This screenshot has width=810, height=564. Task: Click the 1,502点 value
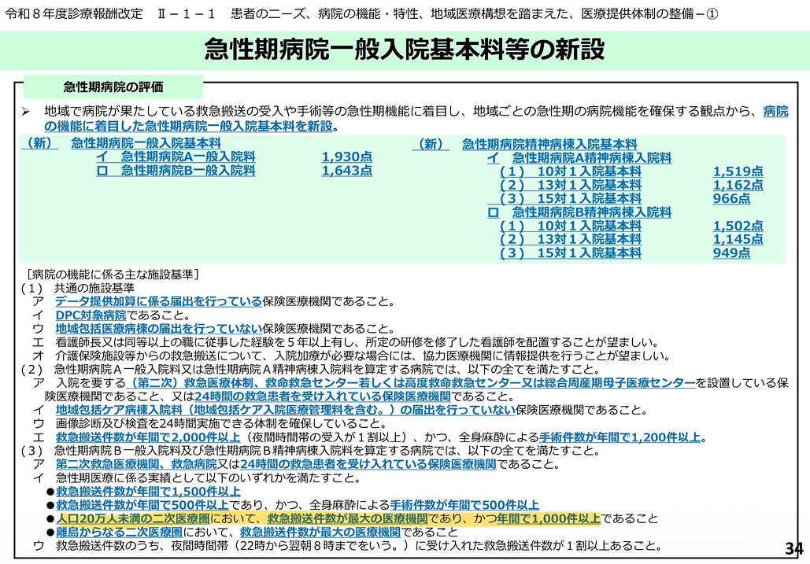(x=738, y=226)
